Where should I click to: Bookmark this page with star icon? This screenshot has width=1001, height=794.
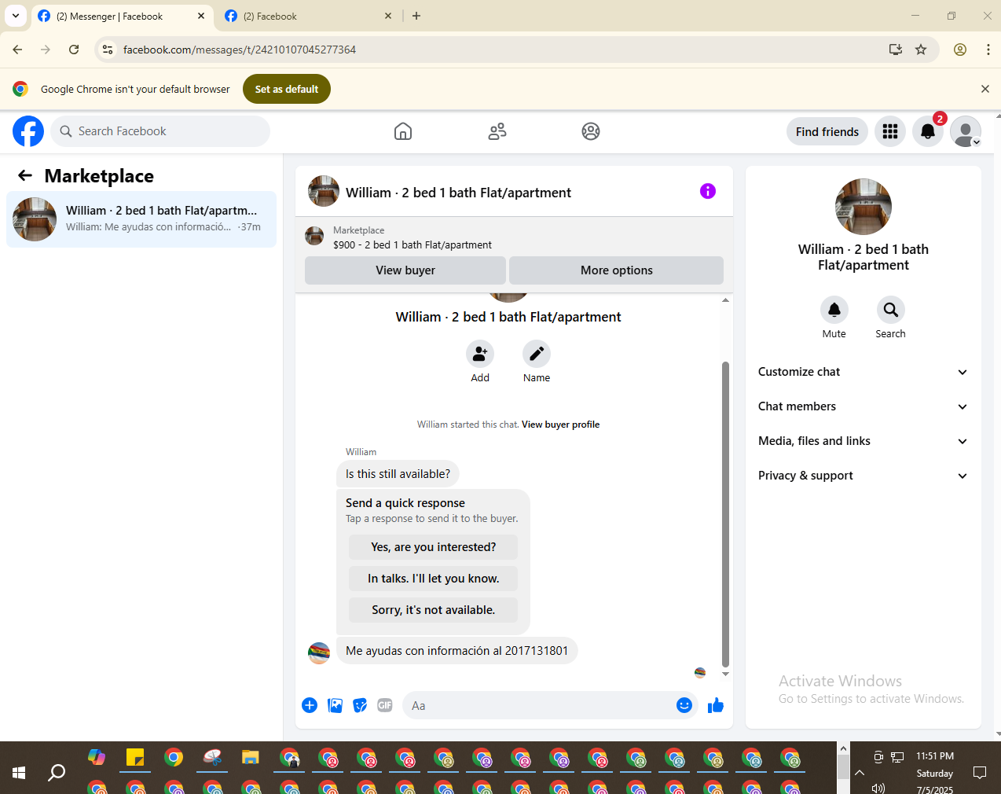coord(921,50)
